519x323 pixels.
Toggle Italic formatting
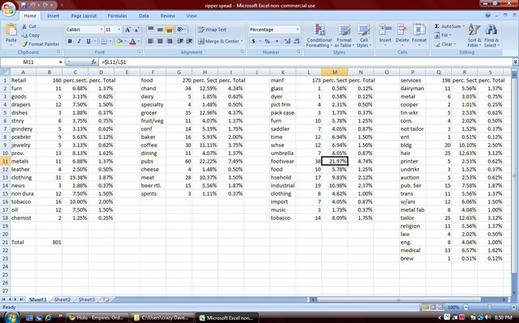80,42
